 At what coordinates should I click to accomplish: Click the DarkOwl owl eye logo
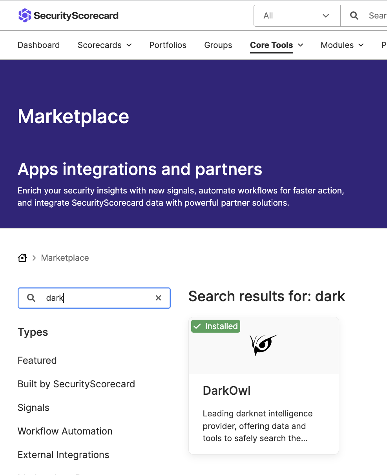263,345
